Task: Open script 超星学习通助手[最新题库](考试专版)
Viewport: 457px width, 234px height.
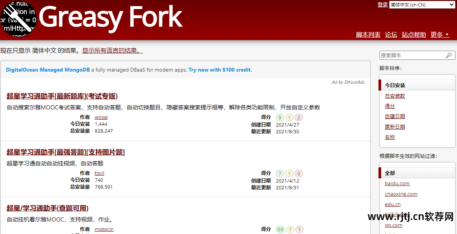Action: point(62,96)
